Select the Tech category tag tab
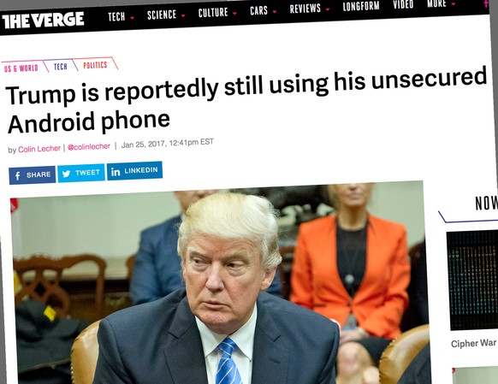The height and width of the screenshot is (384, 498). [61, 67]
